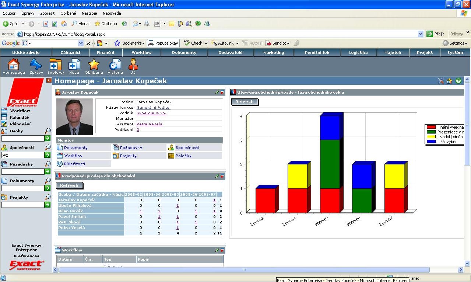Image resolution: width=471 pixels, height=282 pixels.
Task: Click the Přejít go button
Action: pyautogui.click(x=435, y=34)
